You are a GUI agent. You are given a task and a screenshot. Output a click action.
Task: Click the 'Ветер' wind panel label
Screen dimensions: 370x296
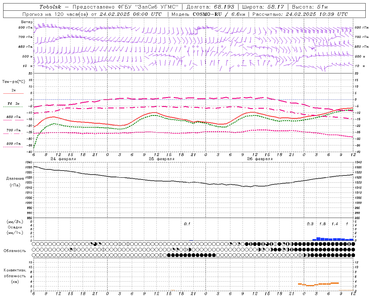click(27, 22)
